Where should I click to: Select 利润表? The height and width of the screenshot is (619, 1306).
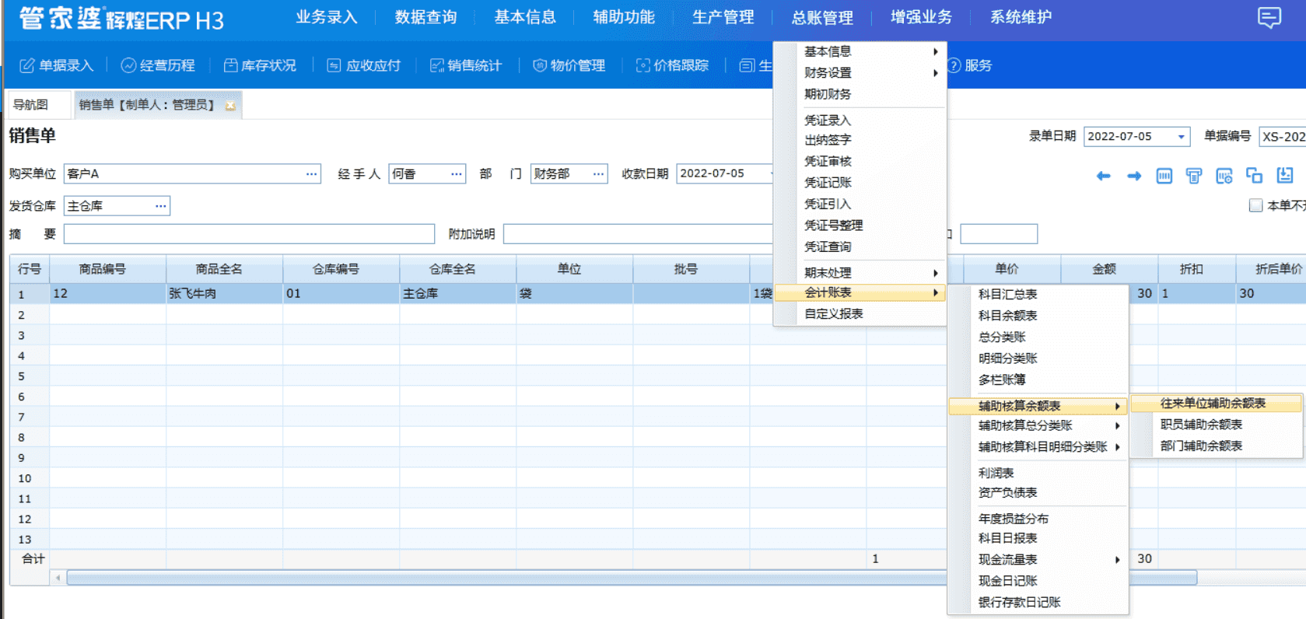point(1038,473)
